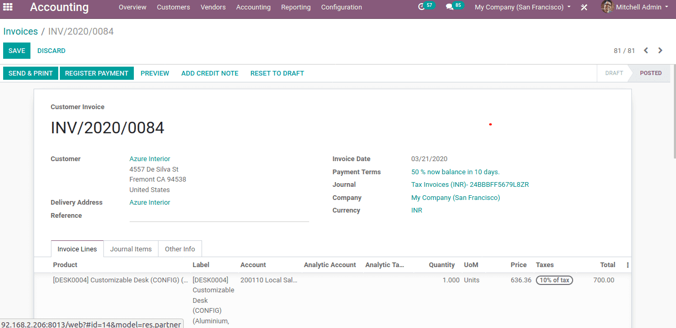Open the Mitchell Admin user menu
Viewport: 676px width, 328px height.
[x=641, y=7]
